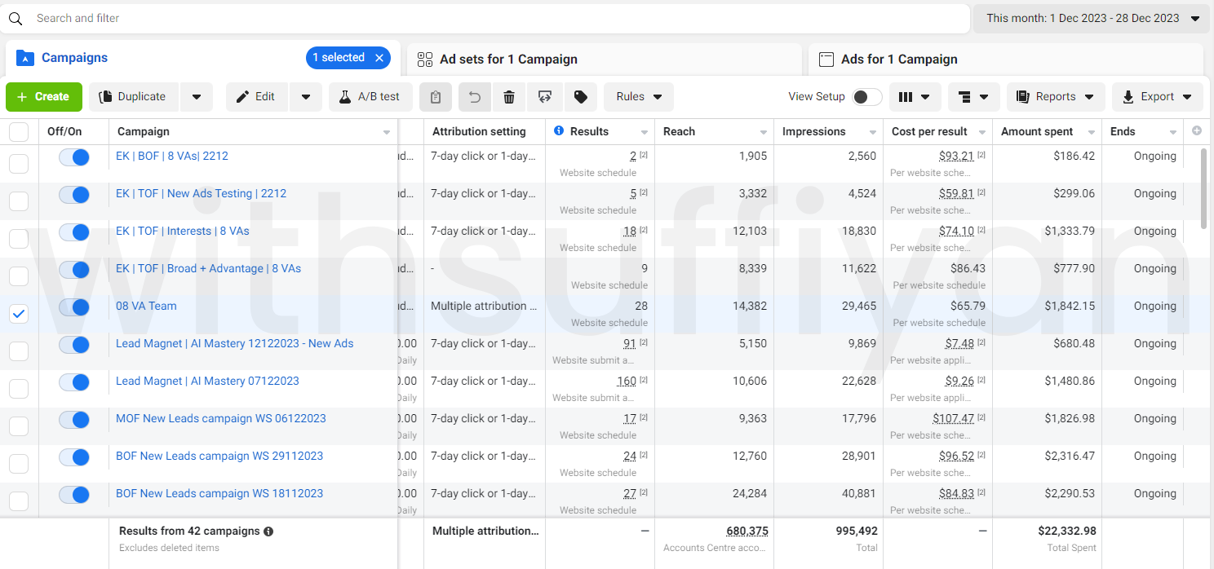Click the Campaigns folder icon

point(25,58)
